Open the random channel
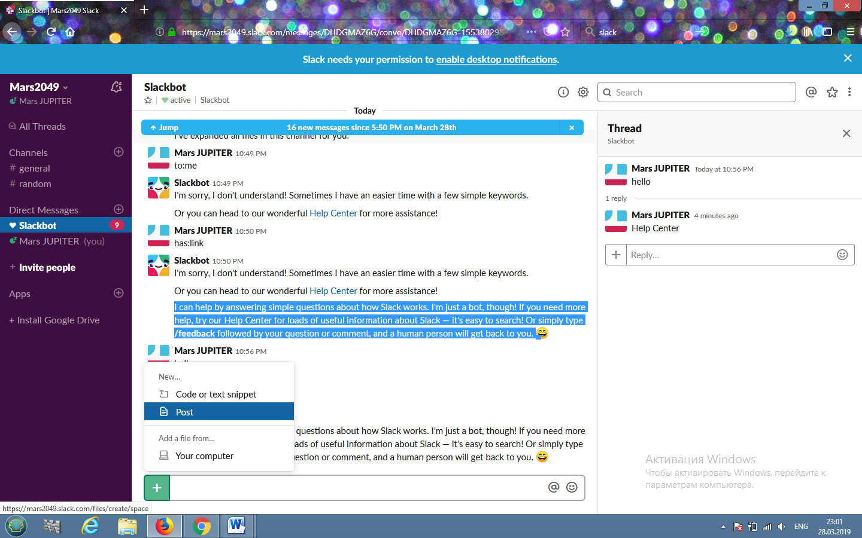862x538 pixels. click(35, 184)
